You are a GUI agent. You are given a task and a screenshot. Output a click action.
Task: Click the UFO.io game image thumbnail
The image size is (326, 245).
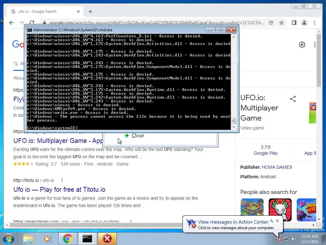(x=313, y=113)
